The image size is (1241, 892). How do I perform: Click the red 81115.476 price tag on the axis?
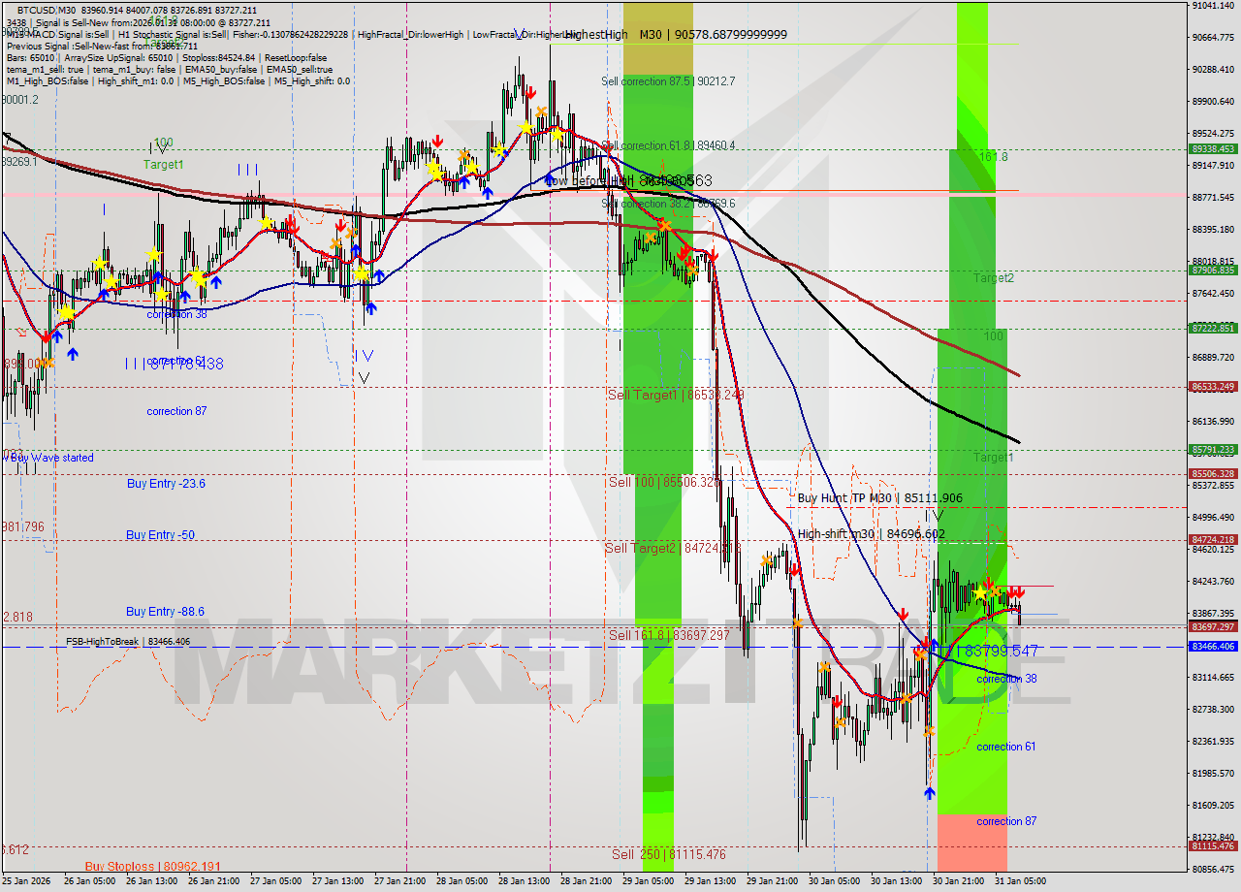click(x=1212, y=846)
